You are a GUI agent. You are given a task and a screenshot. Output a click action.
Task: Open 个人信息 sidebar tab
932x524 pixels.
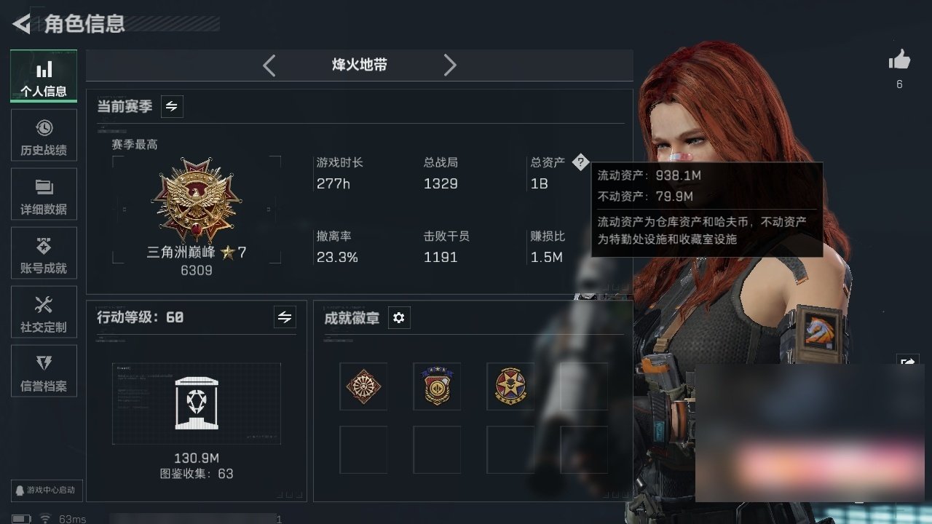(x=44, y=76)
